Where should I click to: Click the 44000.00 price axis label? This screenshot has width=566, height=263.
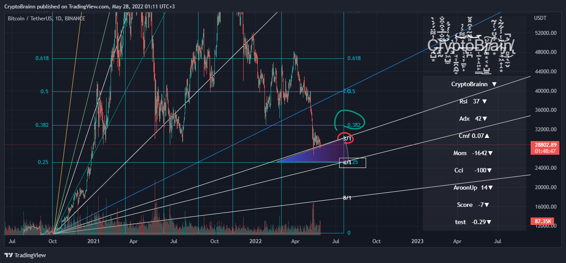tap(545, 72)
